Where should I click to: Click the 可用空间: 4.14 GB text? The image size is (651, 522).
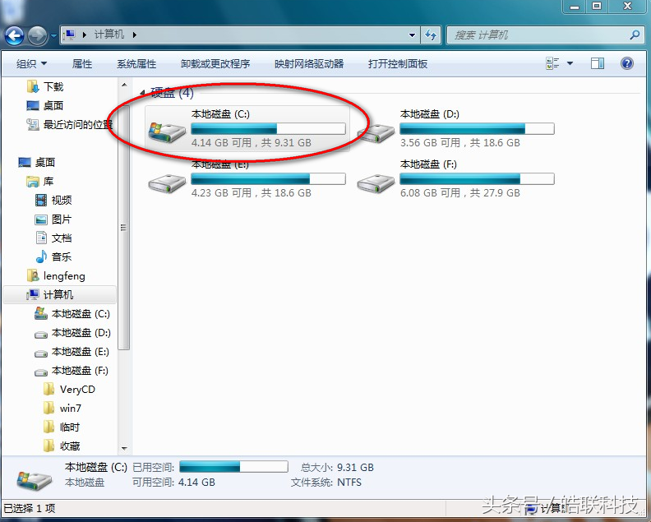[173, 483]
